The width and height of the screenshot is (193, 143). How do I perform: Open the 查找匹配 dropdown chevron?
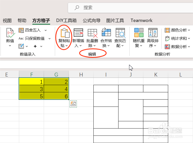pos(122,46)
